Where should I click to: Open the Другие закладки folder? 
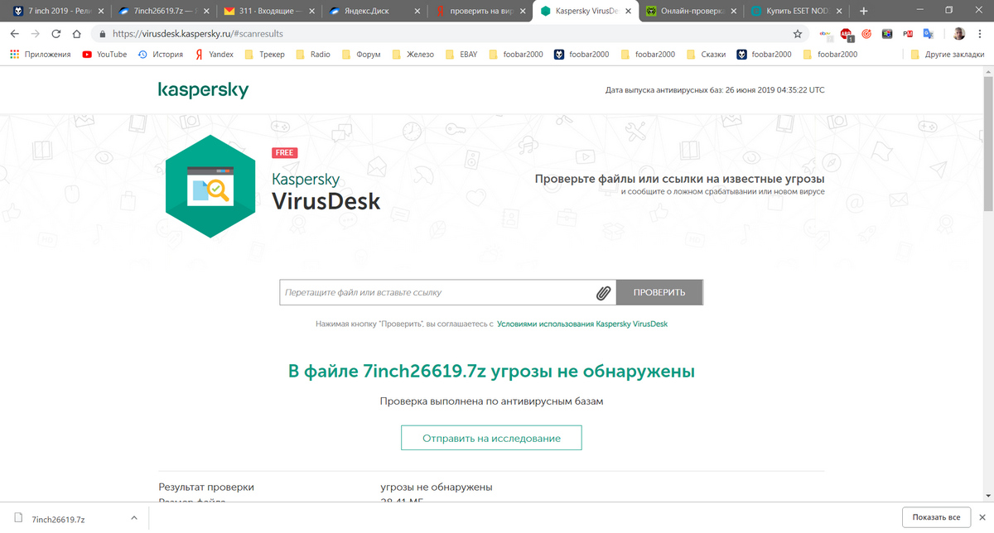[947, 54]
